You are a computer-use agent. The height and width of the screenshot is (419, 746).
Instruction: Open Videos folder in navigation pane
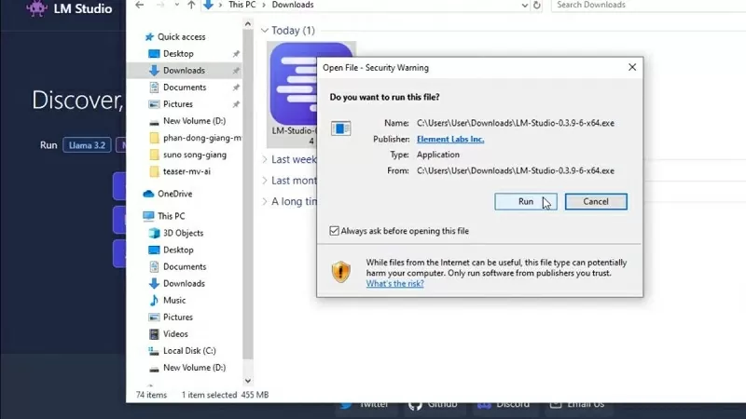click(175, 333)
